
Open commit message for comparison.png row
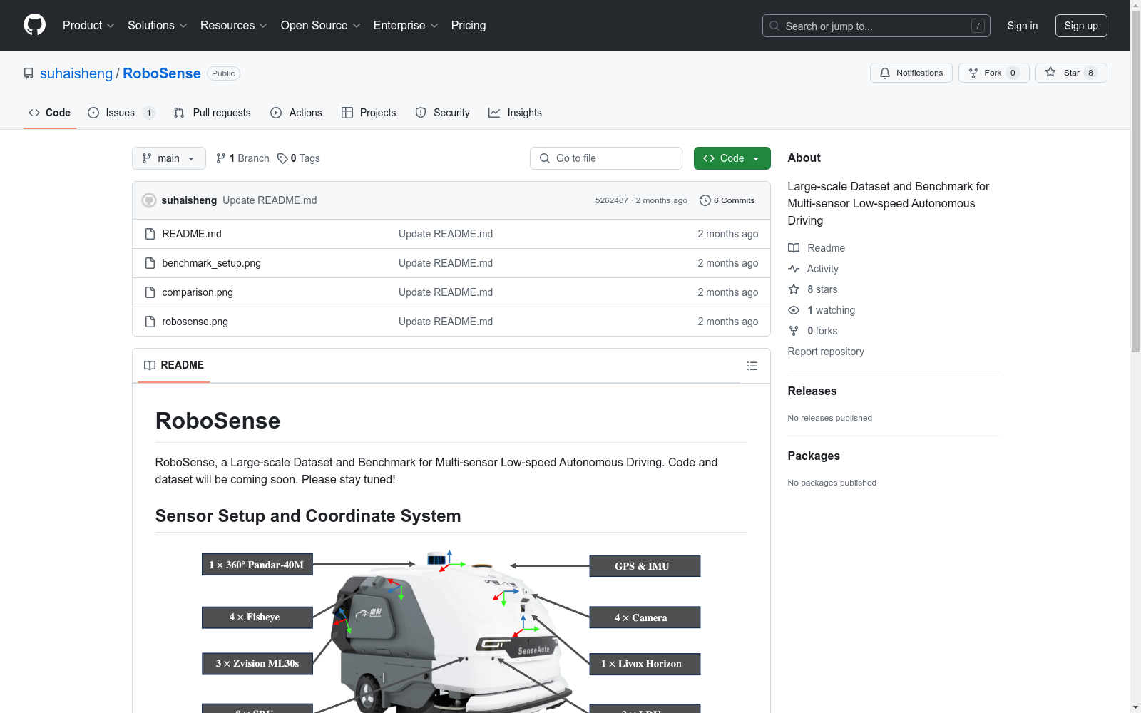[x=446, y=292]
